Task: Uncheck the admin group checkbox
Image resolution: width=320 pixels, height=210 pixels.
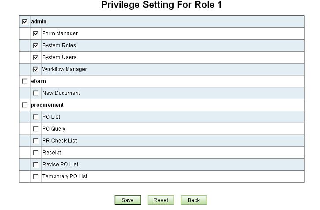Action: 25,22
